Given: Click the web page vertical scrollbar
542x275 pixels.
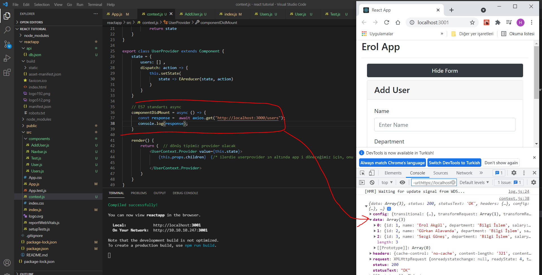Looking at the screenshot, I should coord(536,73).
